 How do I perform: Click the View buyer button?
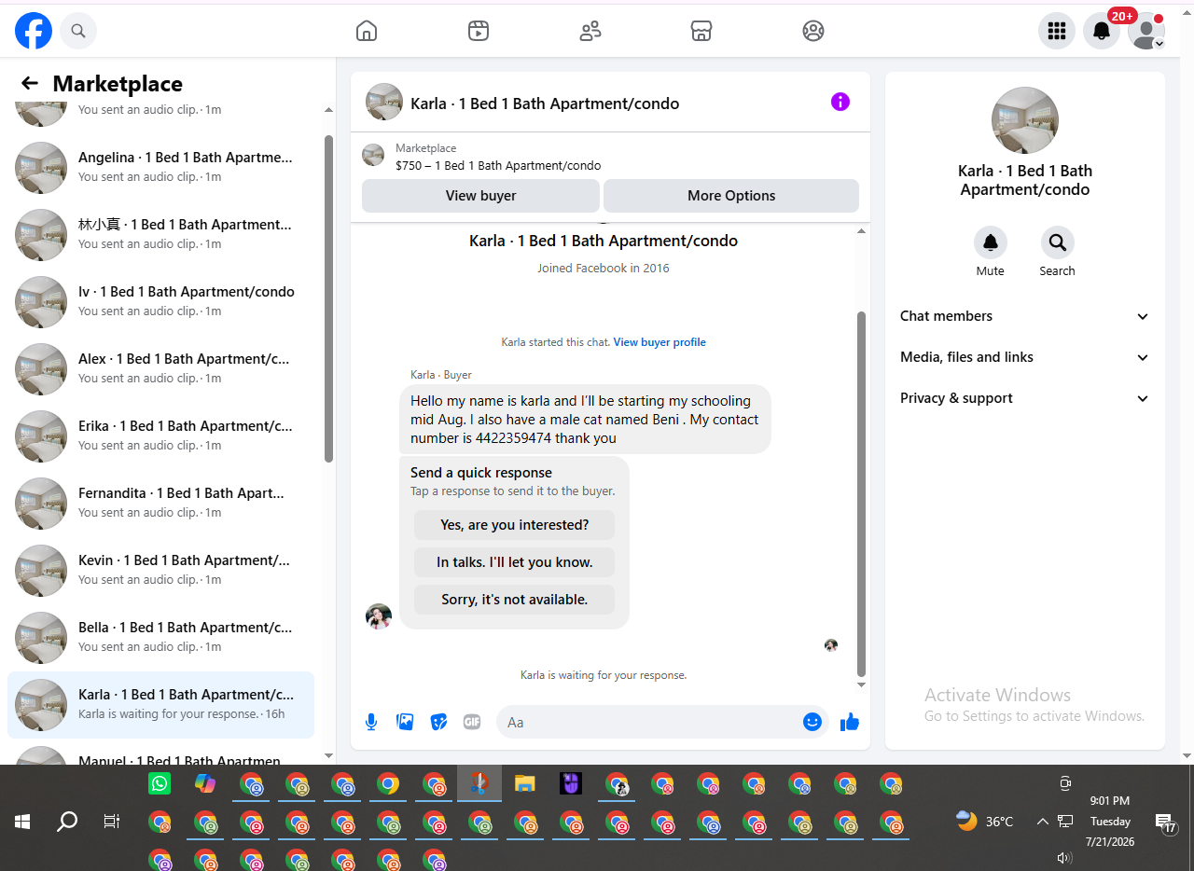480,196
